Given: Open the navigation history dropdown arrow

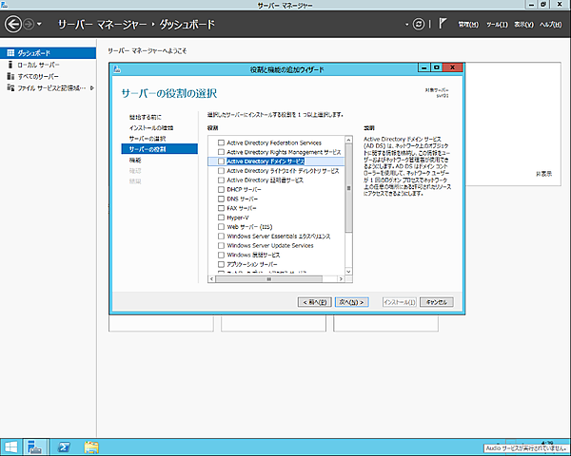Looking at the screenshot, I should [38, 23].
